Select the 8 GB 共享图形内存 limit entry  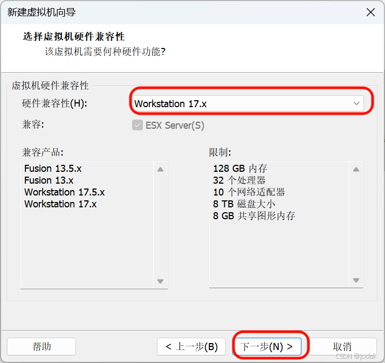(x=254, y=216)
